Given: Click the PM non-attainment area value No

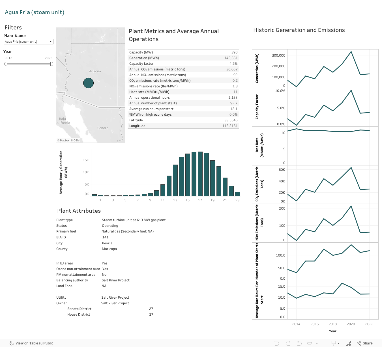Looking at the screenshot, I should click(104, 275).
